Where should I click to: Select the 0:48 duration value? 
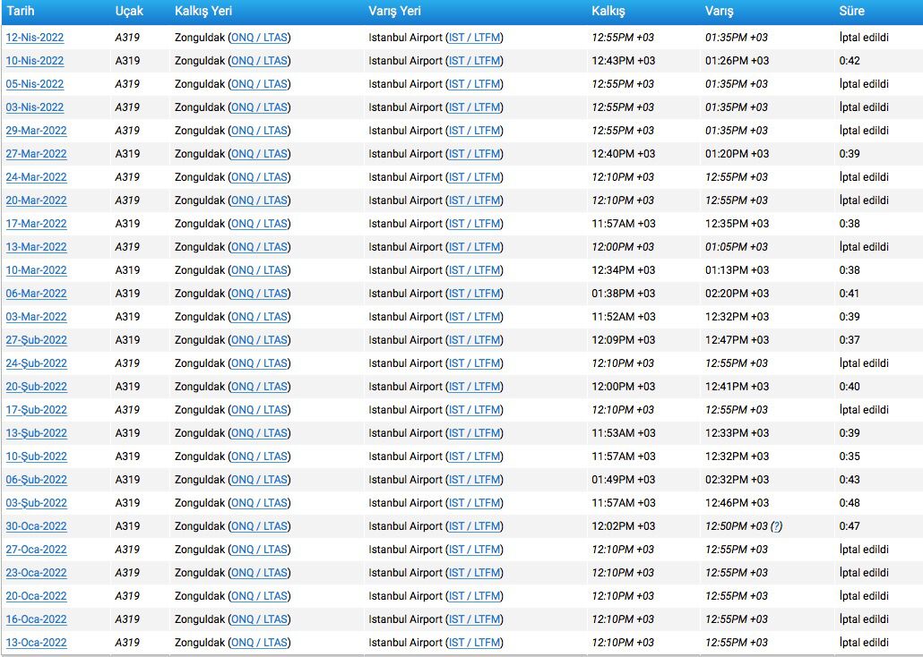(x=850, y=503)
